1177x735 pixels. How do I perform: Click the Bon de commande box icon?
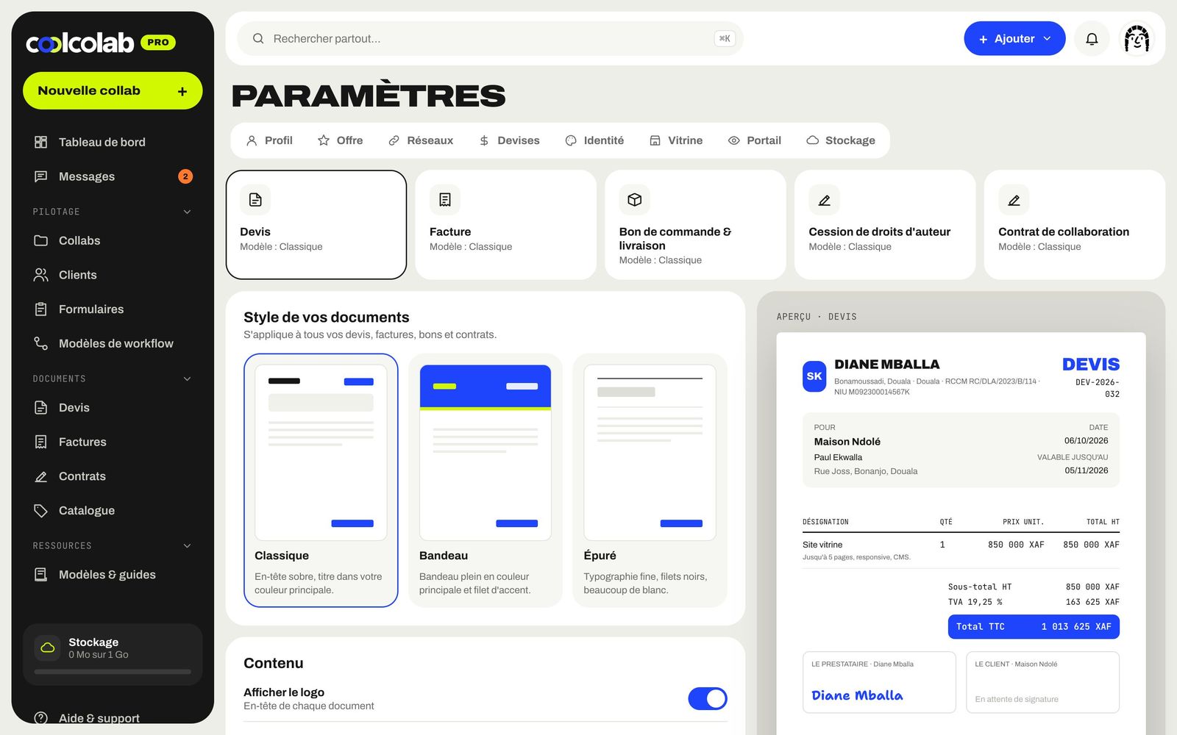pos(635,200)
